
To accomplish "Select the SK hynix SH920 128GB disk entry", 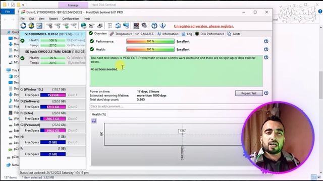I will 52,57.
